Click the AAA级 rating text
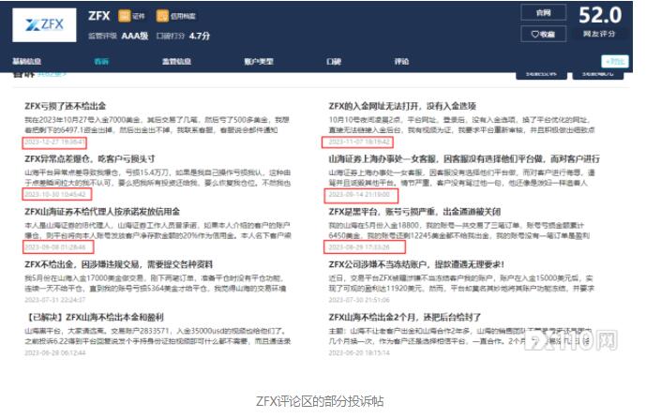Image resolution: width=646 pixels, height=418 pixels. point(135,36)
